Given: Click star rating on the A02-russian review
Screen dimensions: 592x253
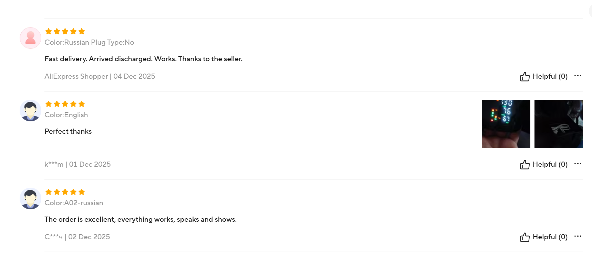Looking at the screenshot, I should tap(65, 192).
